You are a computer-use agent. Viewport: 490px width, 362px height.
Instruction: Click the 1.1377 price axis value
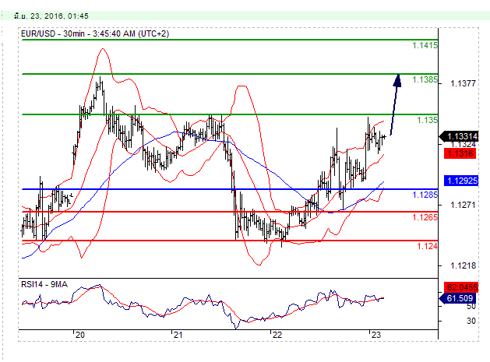[463, 83]
